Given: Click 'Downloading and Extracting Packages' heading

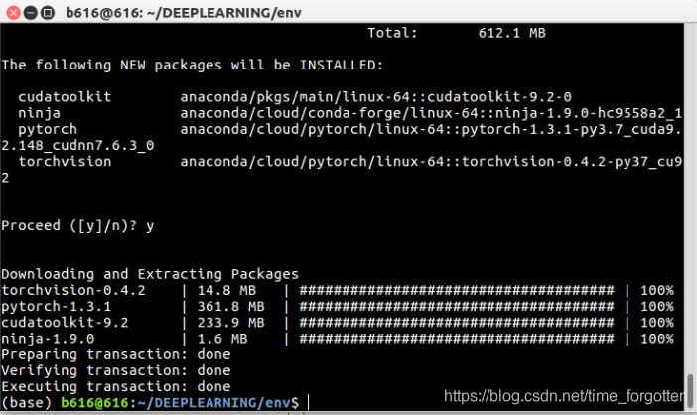Looking at the screenshot, I should 150,274.
